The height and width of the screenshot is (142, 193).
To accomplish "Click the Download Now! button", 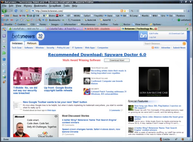I will tap(117, 60).
